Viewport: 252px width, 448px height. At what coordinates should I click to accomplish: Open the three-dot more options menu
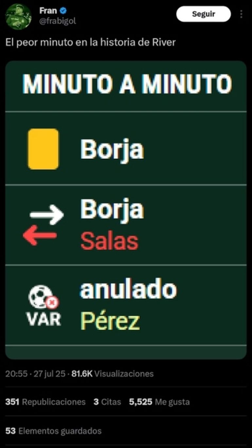coord(241,14)
